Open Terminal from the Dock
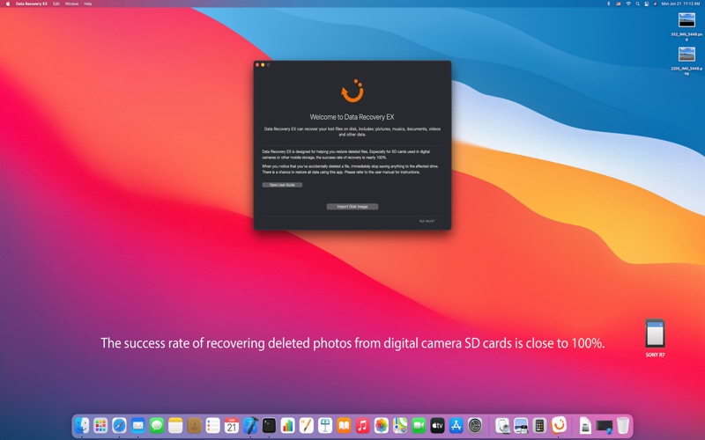 tap(269, 425)
